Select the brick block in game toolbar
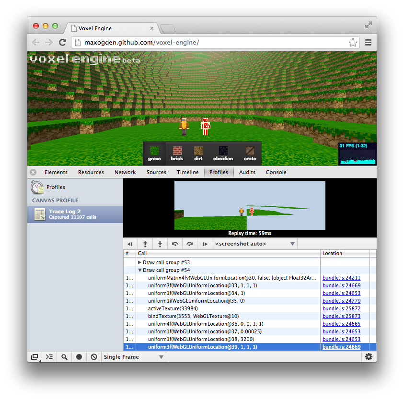This screenshot has height=400, width=404. [x=177, y=153]
